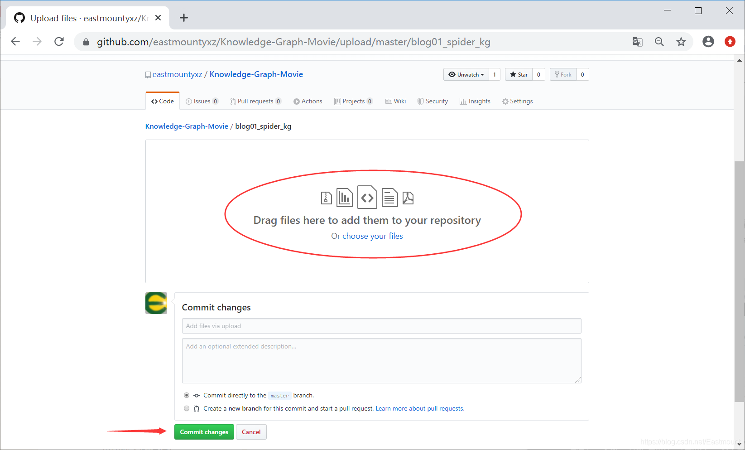This screenshot has width=745, height=450.
Task: Click the code file icon in dropzone
Action: point(367,197)
